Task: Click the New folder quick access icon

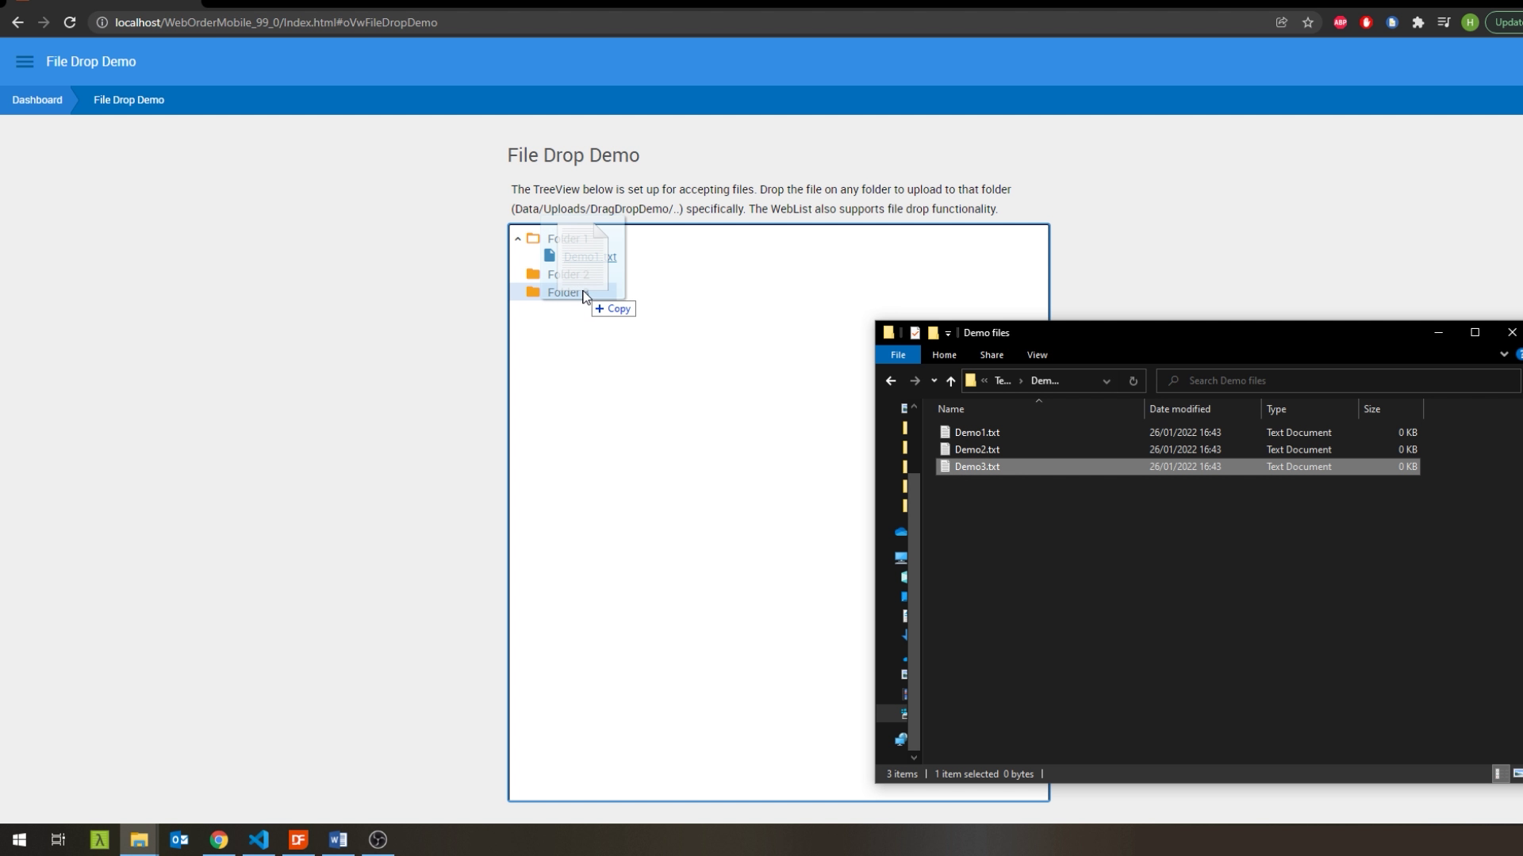Action: click(x=933, y=333)
